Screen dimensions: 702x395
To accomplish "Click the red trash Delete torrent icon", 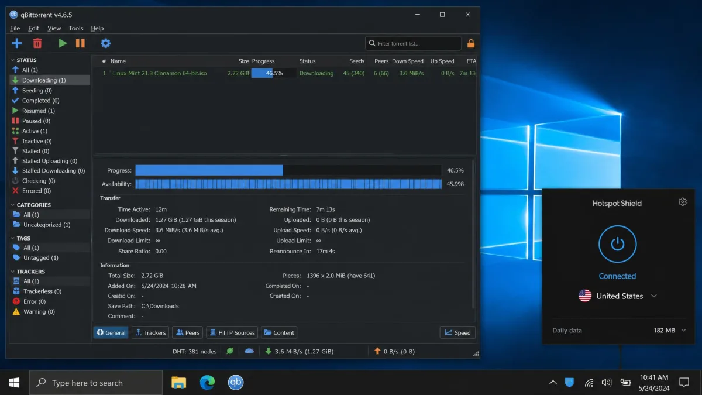I will [x=37, y=43].
